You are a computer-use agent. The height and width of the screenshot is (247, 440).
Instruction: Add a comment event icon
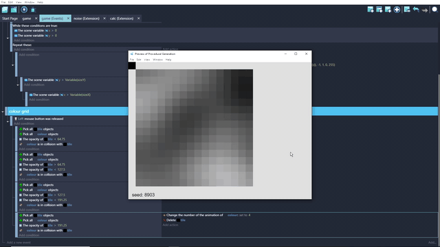tap(388, 10)
